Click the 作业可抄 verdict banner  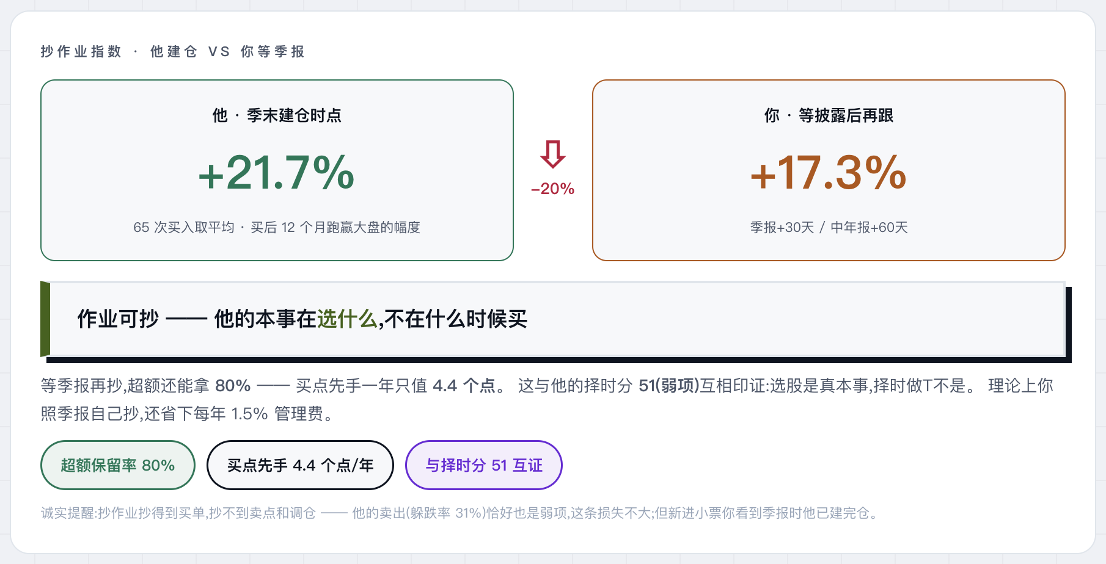click(553, 319)
